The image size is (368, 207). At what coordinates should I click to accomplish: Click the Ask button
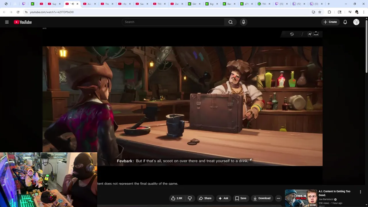223,198
